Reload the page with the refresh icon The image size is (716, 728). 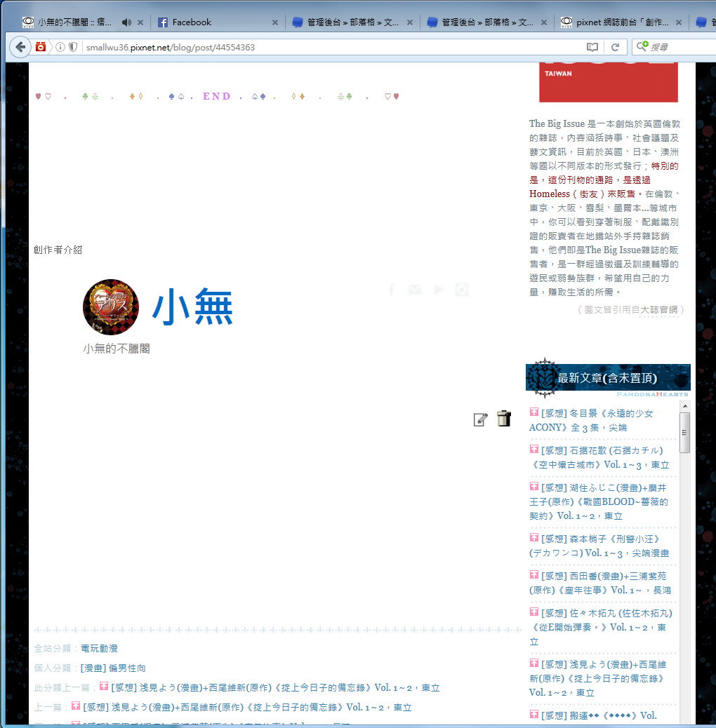tap(615, 47)
